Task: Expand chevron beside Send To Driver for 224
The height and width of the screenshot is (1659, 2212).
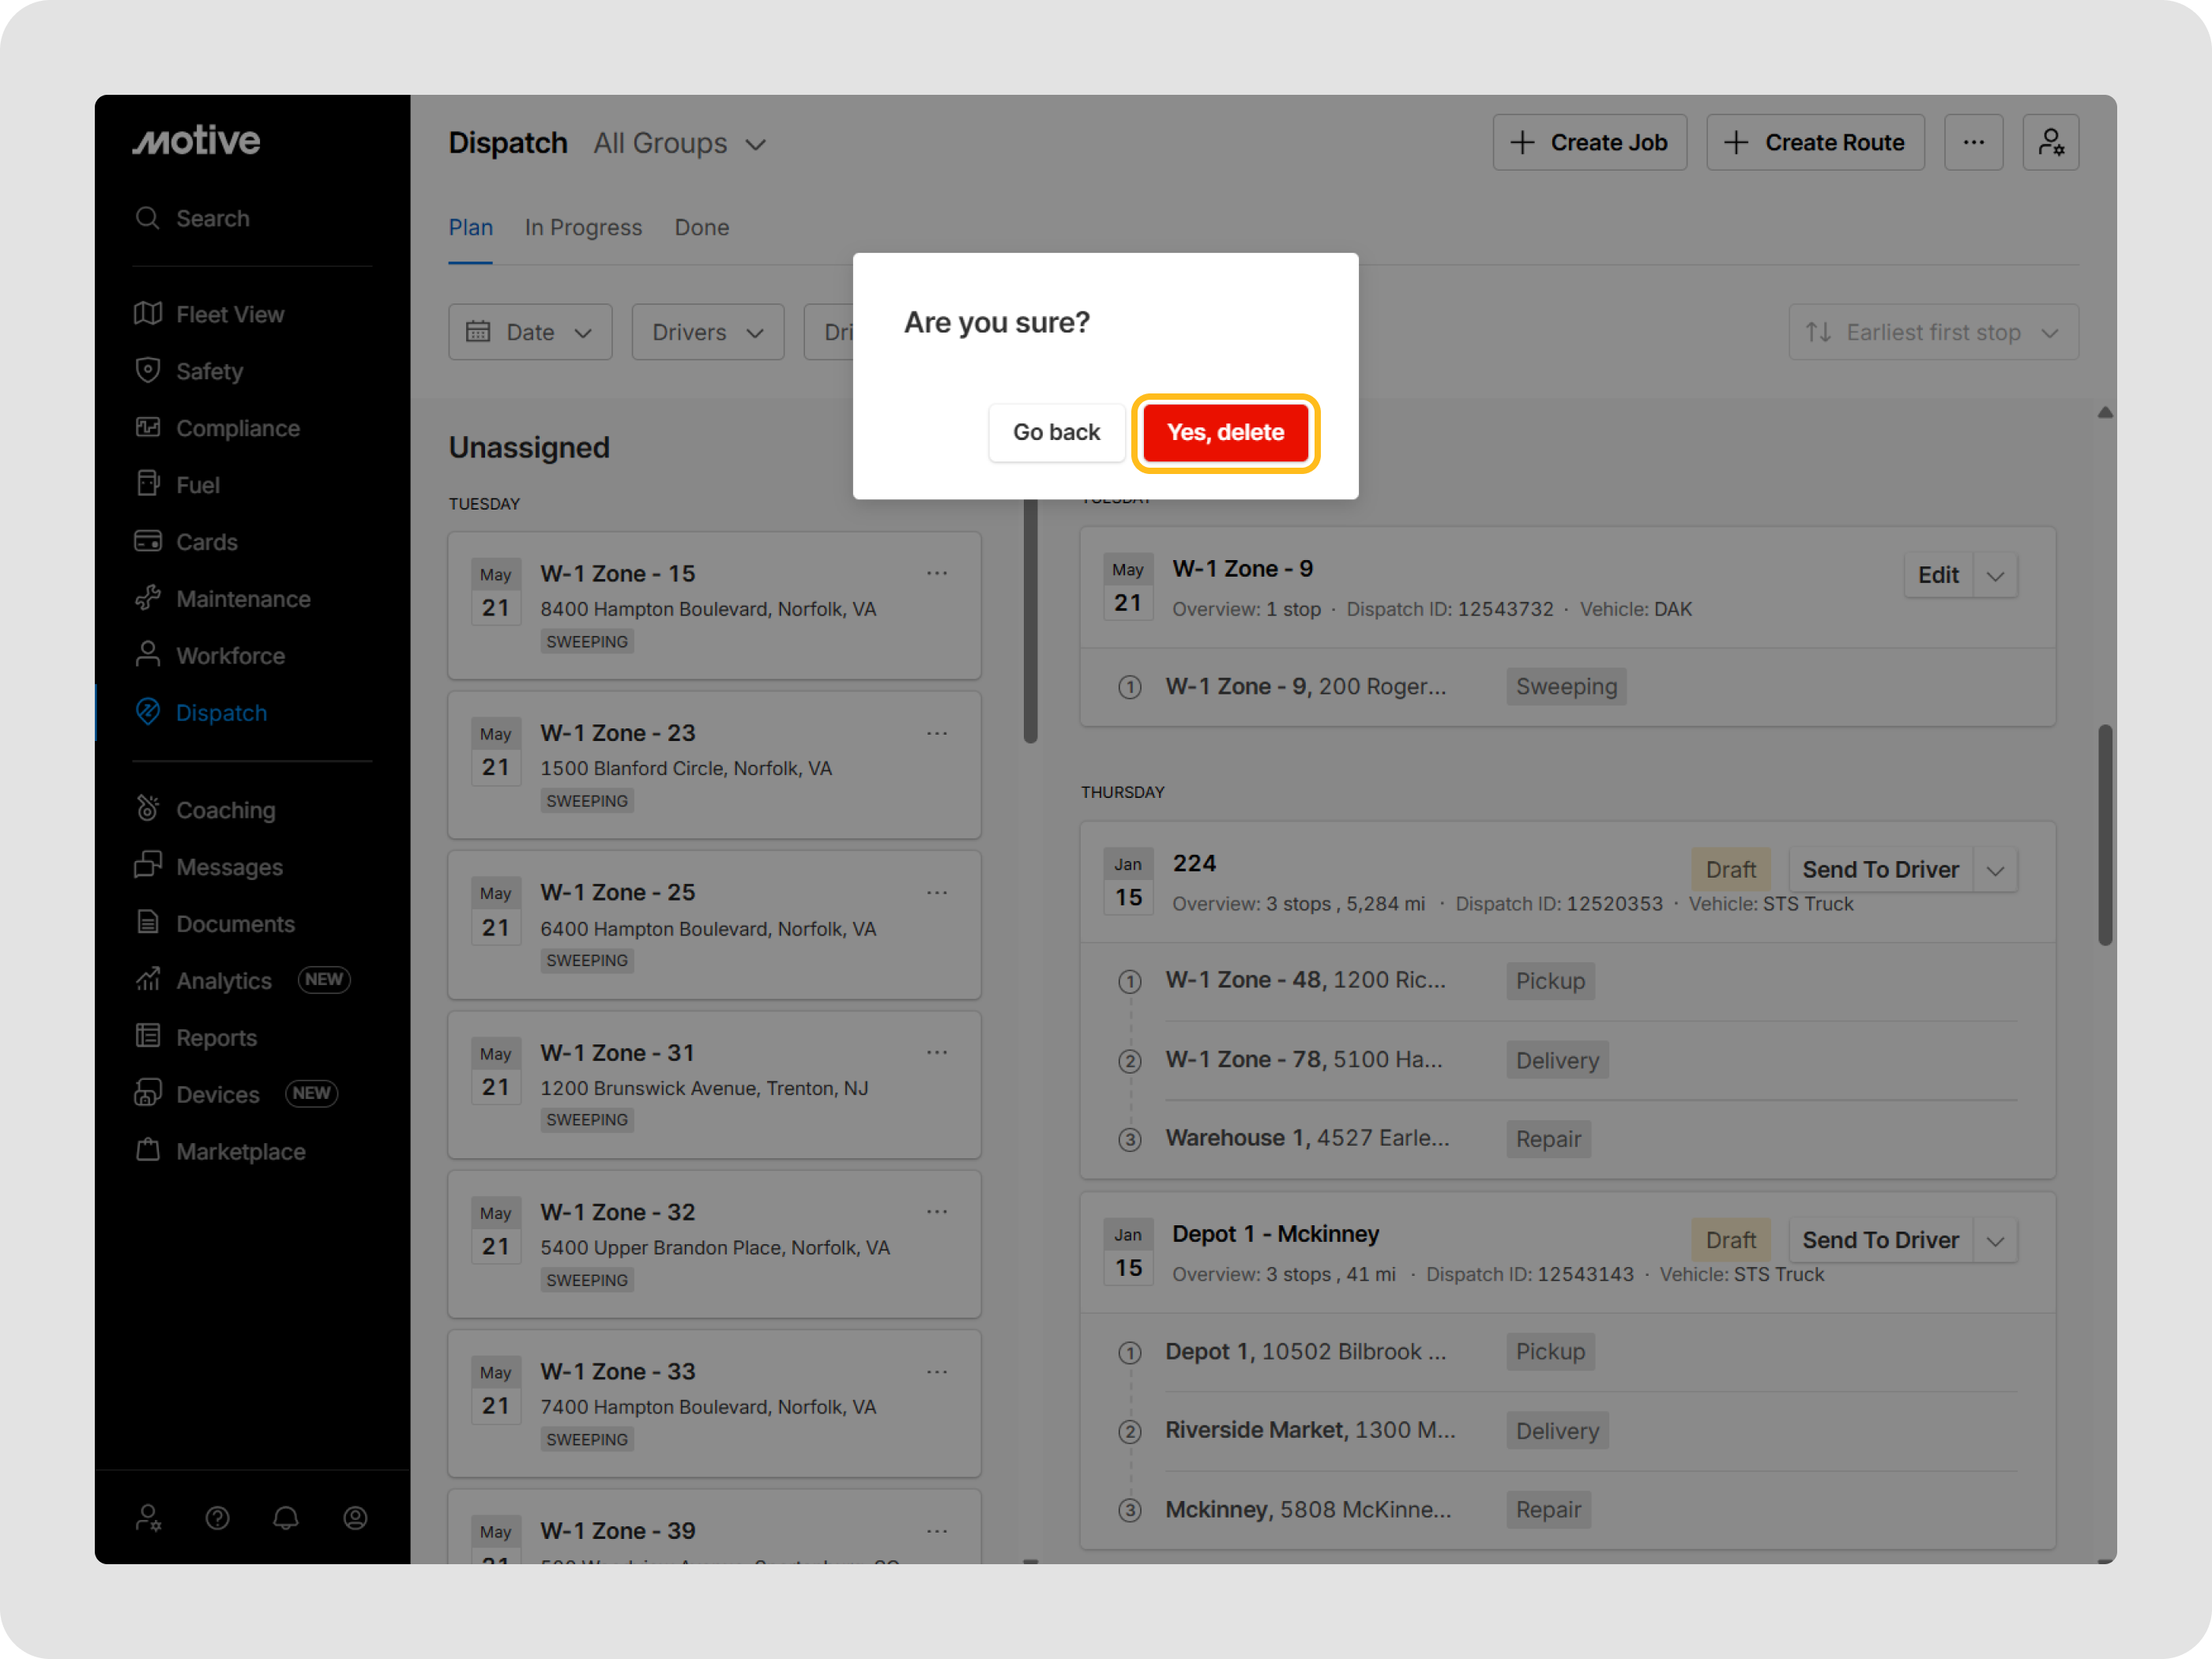Action: click(x=1995, y=870)
